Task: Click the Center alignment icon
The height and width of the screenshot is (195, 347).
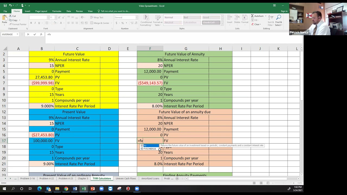Action: pyautogui.click(x=73, y=23)
